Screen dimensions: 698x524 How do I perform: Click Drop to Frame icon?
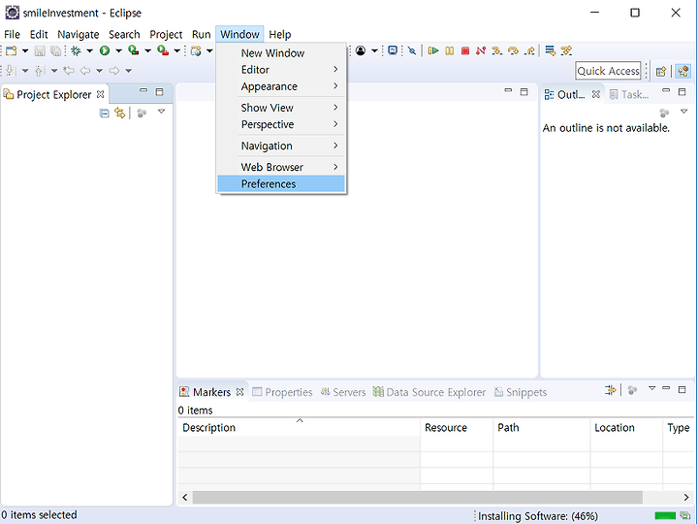pos(551,50)
